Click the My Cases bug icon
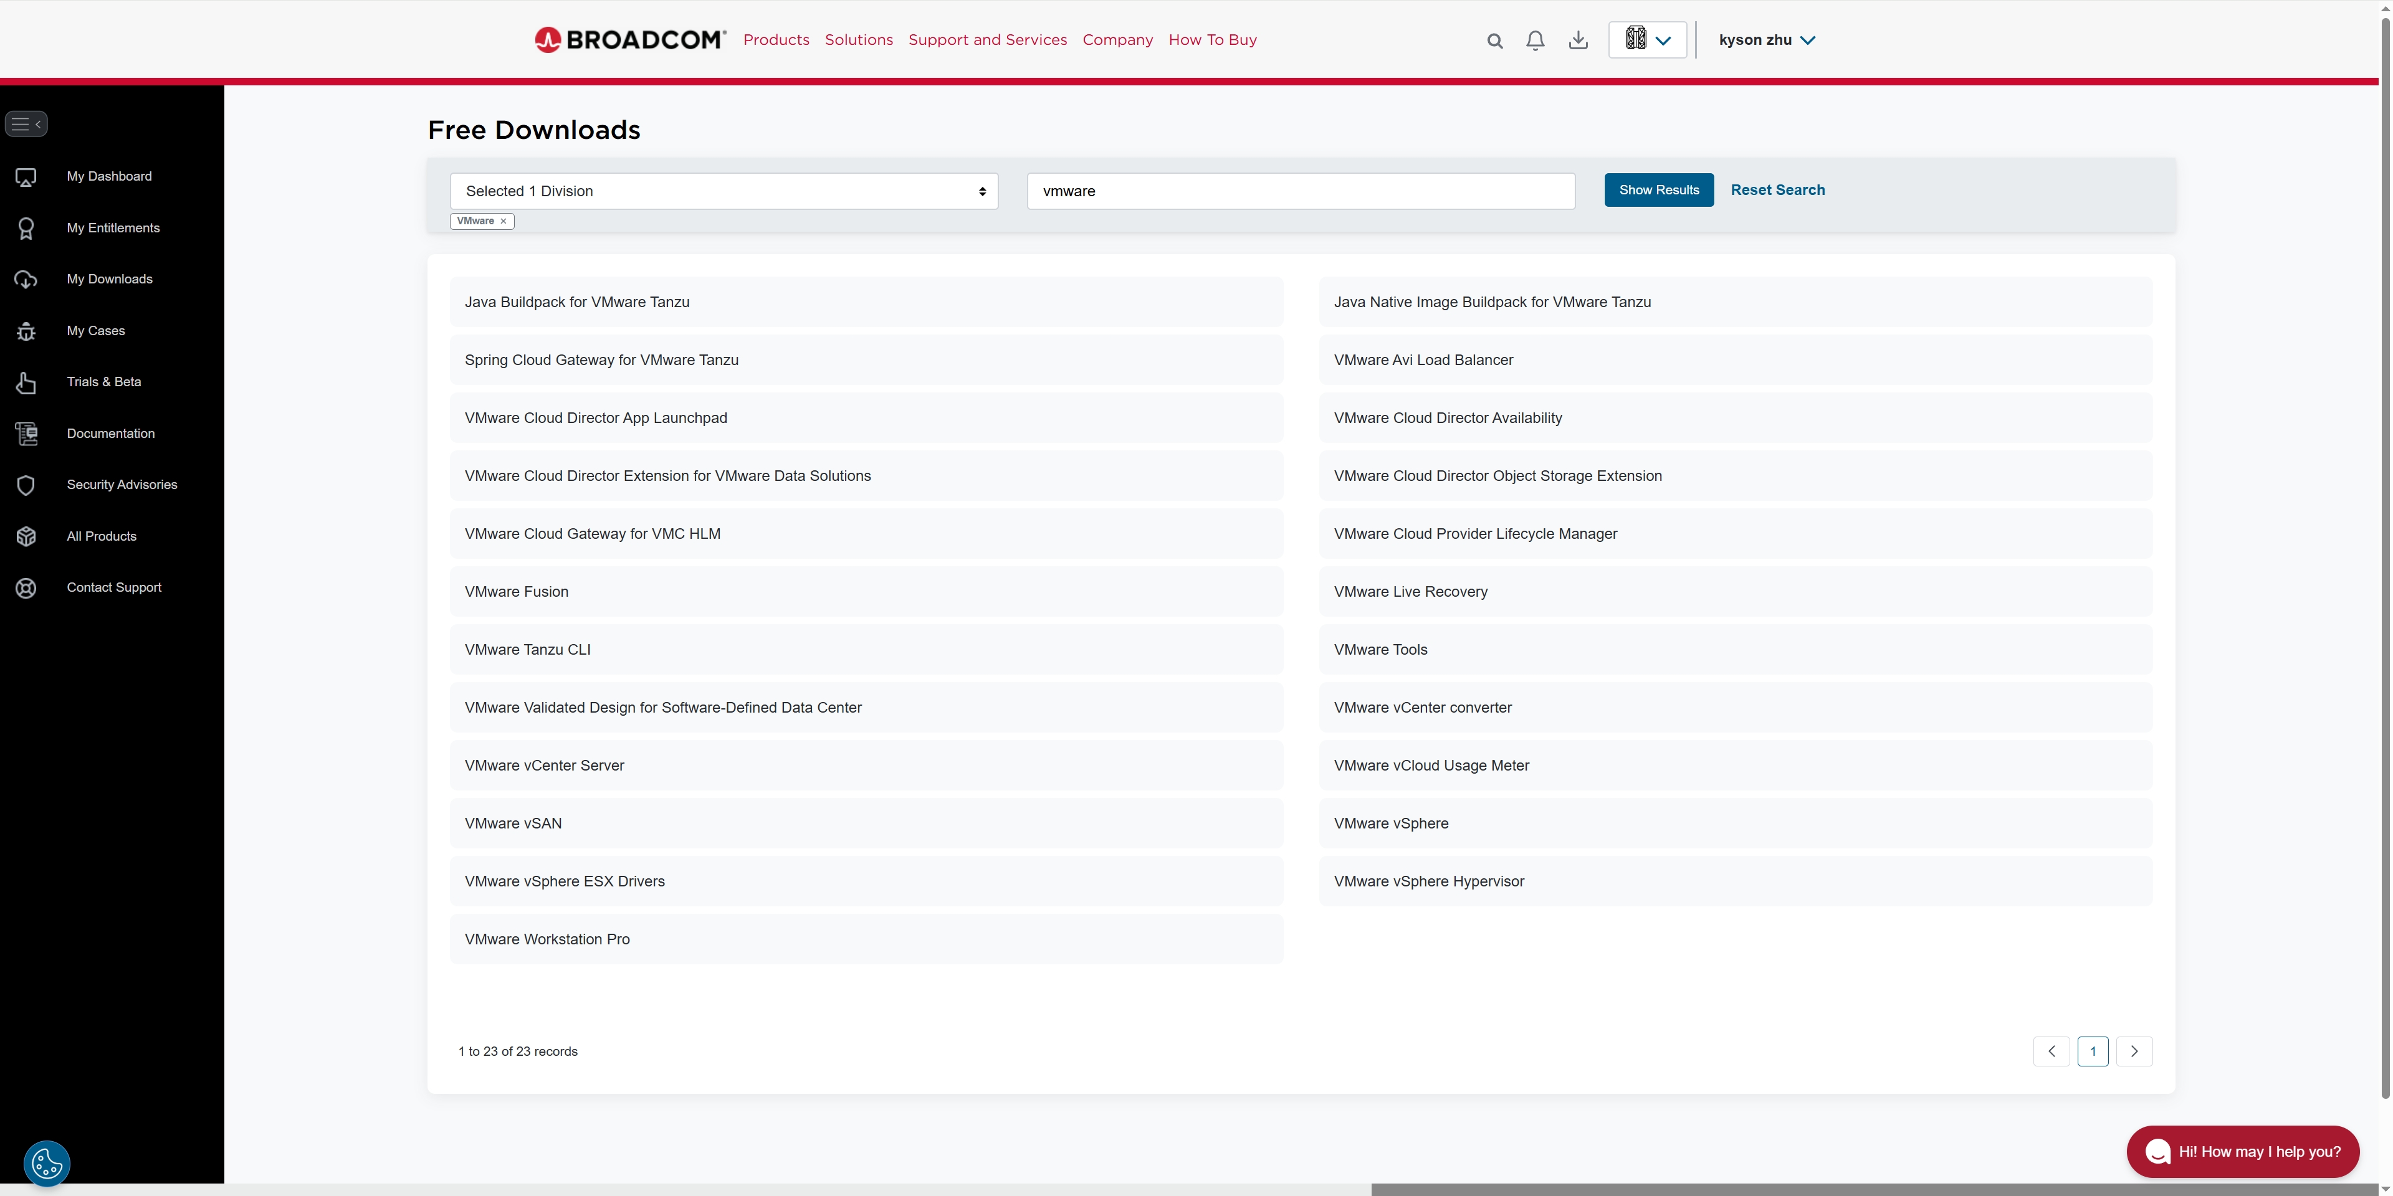 tap(26, 331)
